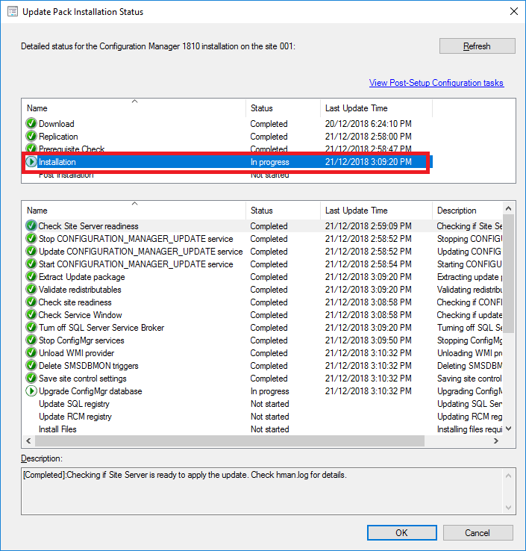Click check icon for Check Service Window
This screenshot has height=551, width=526.
(31, 314)
